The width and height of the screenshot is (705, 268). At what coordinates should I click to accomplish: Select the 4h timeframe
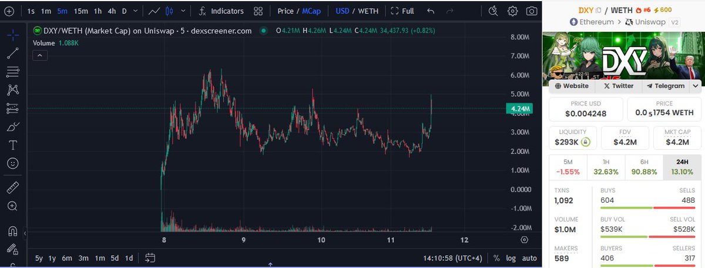pyautogui.click(x=112, y=11)
